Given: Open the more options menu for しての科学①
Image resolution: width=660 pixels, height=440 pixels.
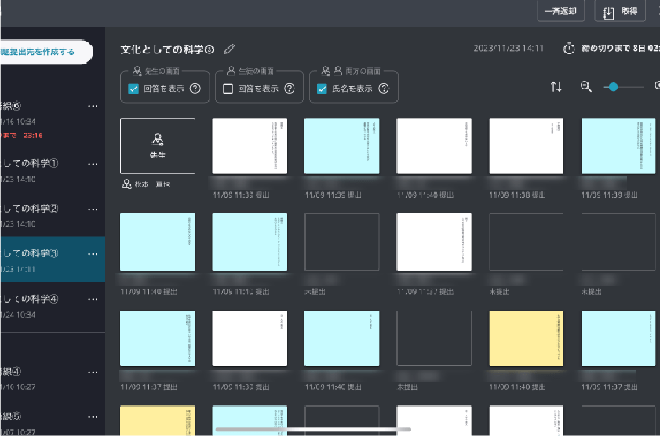Looking at the screenshot, I should point(93,164).
